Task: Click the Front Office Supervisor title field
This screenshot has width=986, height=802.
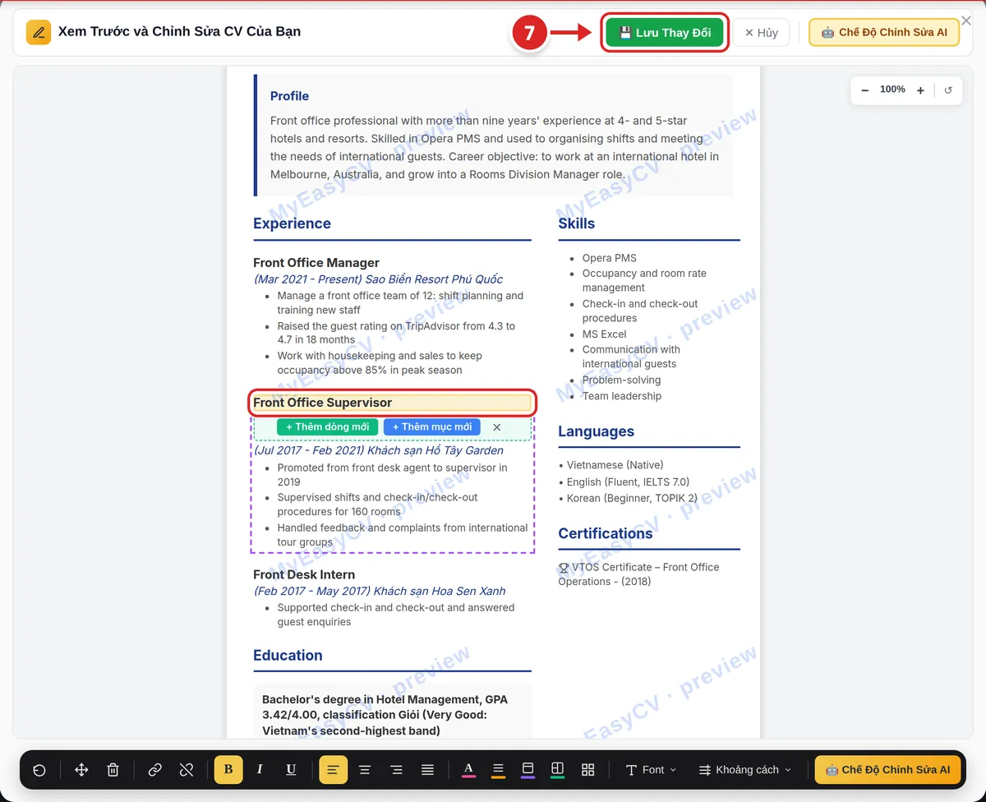Action: (393, 403)
